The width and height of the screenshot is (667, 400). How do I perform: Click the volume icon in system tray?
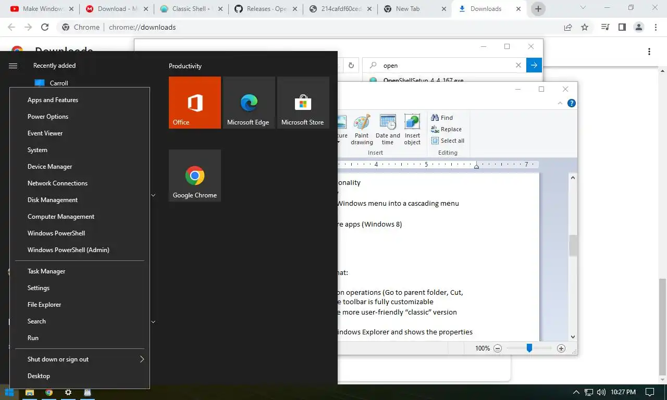pyautogui.click(x=601, y=392)
